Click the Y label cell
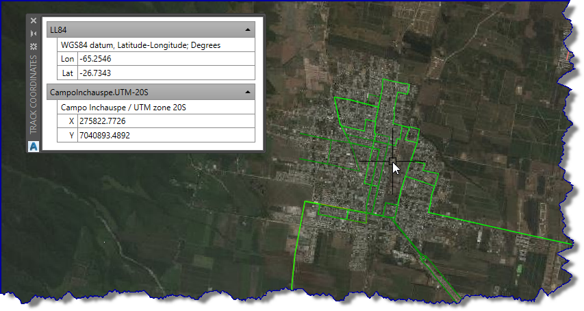The height and width of the screenshot is (311, 584). (x=67, y=135)
